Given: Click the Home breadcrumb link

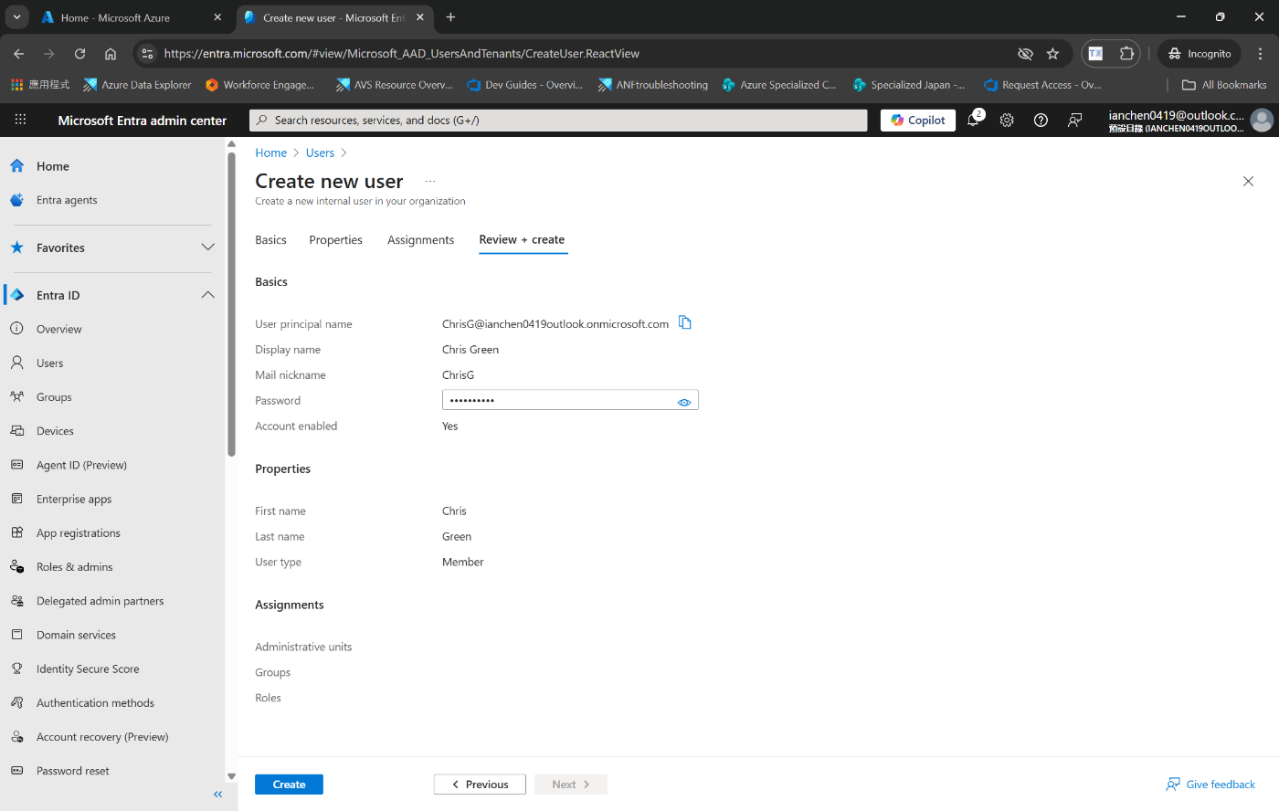Looking at the screenshot, I should point(270,153).
